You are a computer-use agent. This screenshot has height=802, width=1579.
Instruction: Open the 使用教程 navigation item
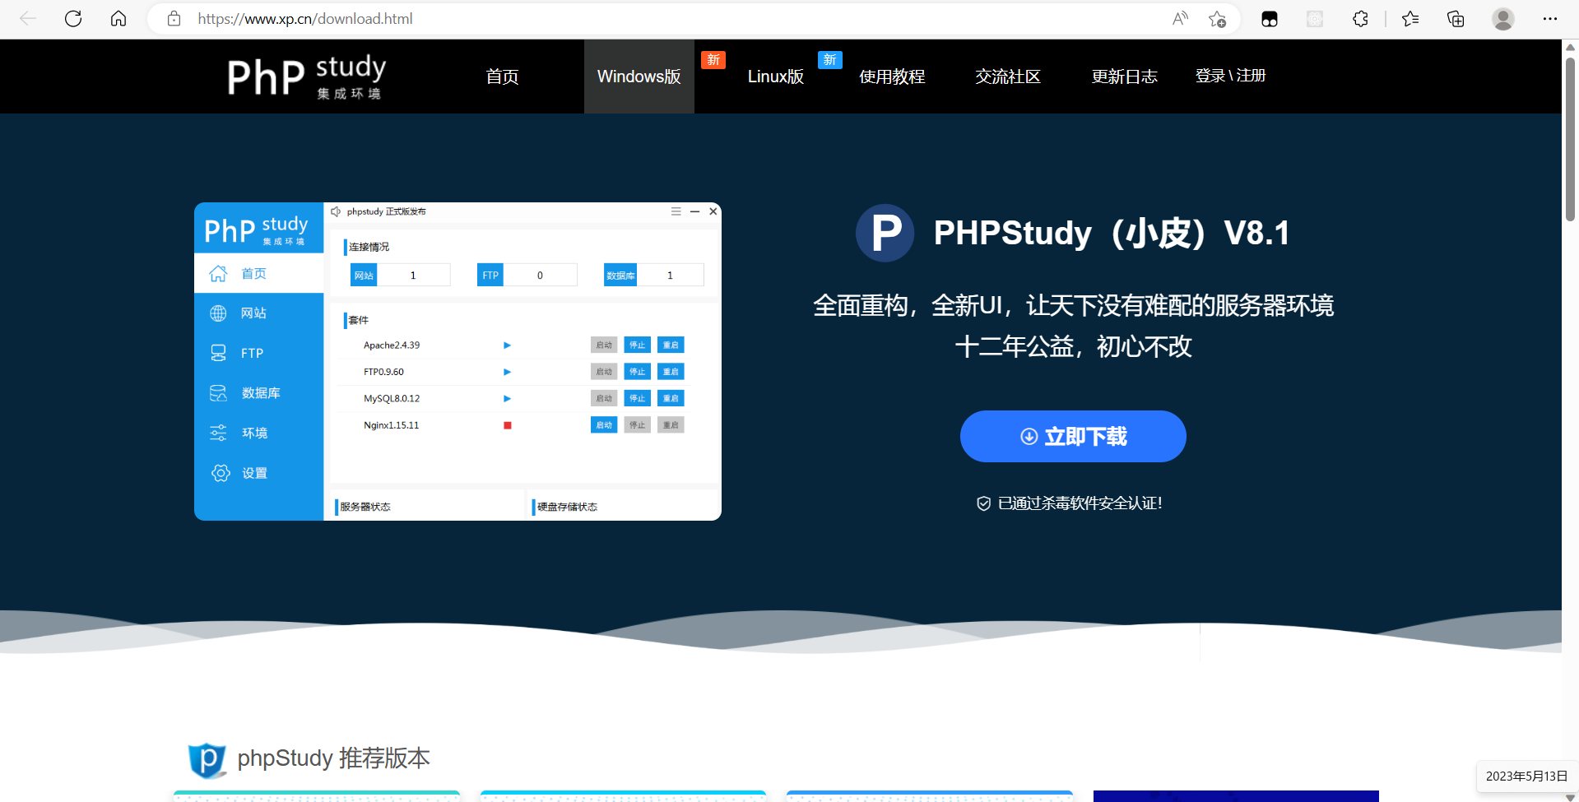tap(892, 76)
